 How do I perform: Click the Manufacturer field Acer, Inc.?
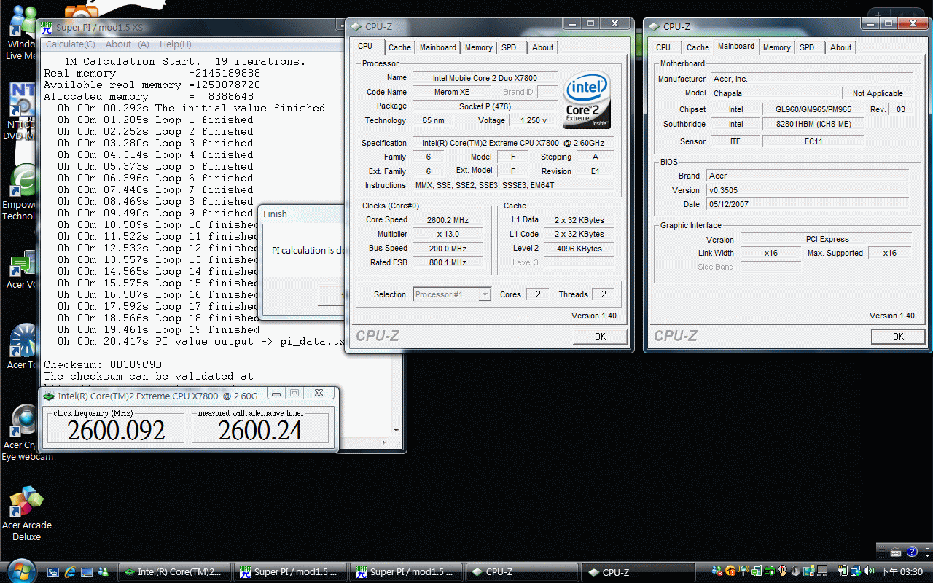point(811,79)
